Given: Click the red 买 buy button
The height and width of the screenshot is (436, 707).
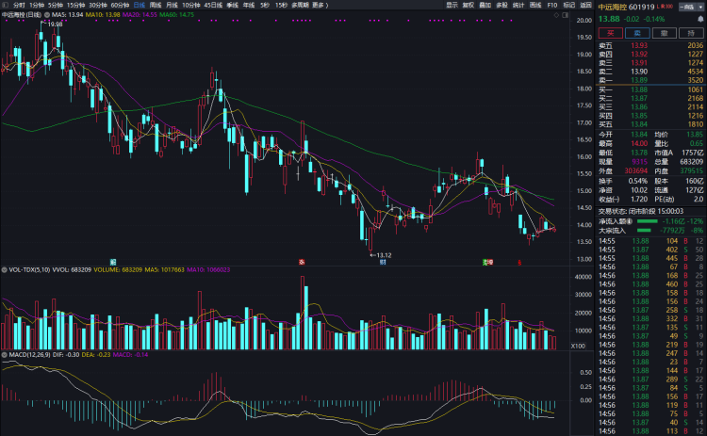Looking at the screenshot, I should 611,32.
